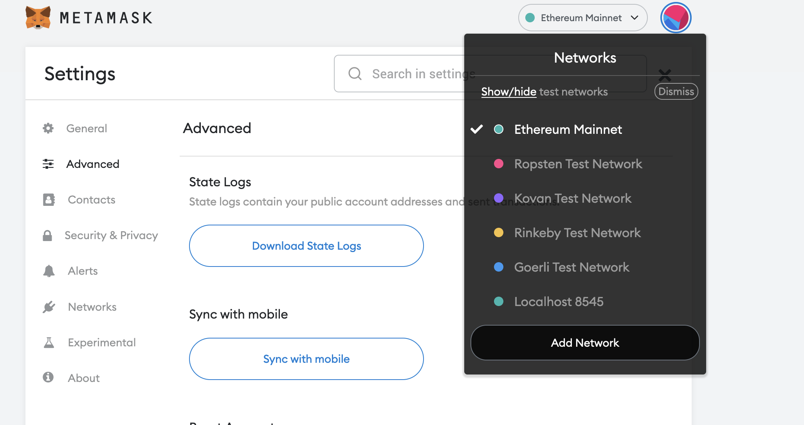Click the network dropdown chevron arrow
804x425 pixels.
635,18
